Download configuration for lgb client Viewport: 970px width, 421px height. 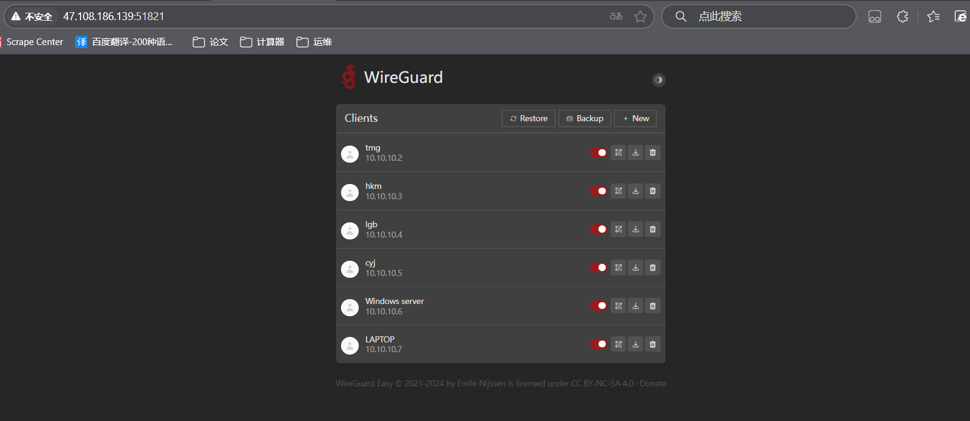(636, 230)
